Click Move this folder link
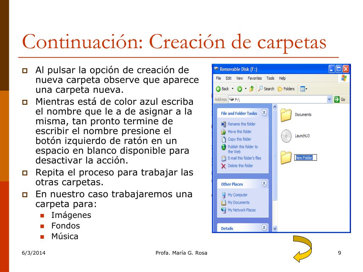The image size is (363, 272). pos(240,132)
